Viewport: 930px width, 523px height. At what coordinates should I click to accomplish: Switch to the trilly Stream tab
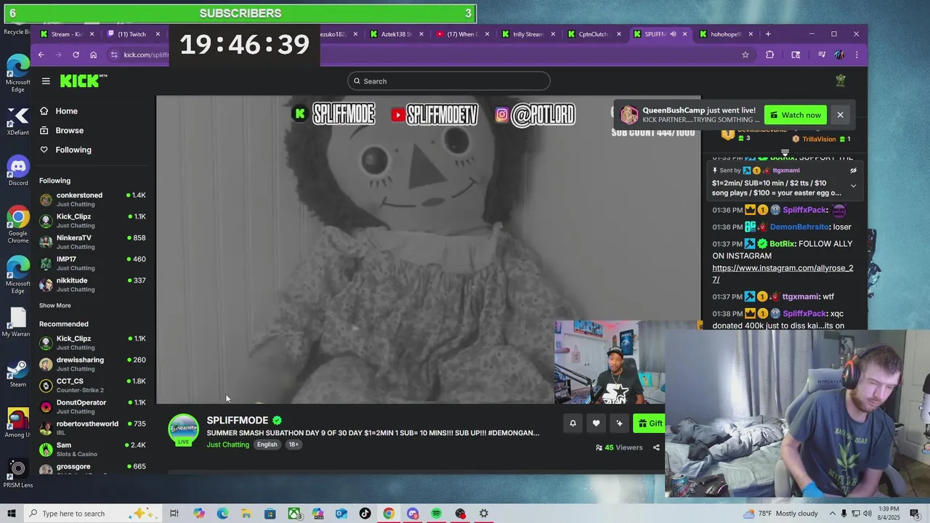click(x=530, y=34)
